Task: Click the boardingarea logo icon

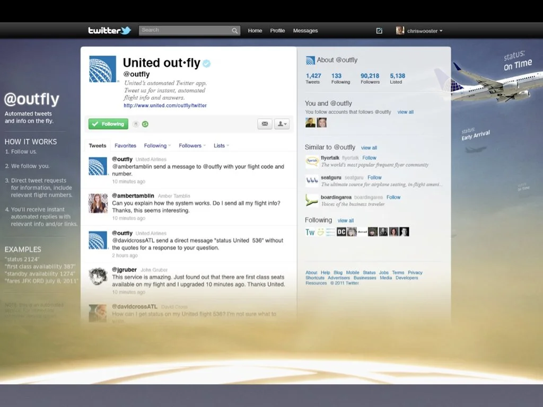Action: [312, 200]
